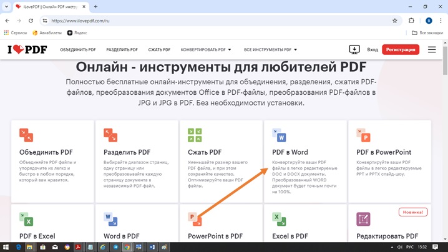
Task: Expand the Конвертировать PDF dropdown
Action: [206, 49]
